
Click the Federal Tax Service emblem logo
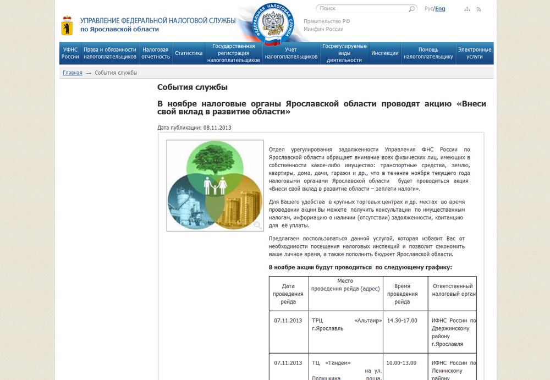tap(272, 24)
